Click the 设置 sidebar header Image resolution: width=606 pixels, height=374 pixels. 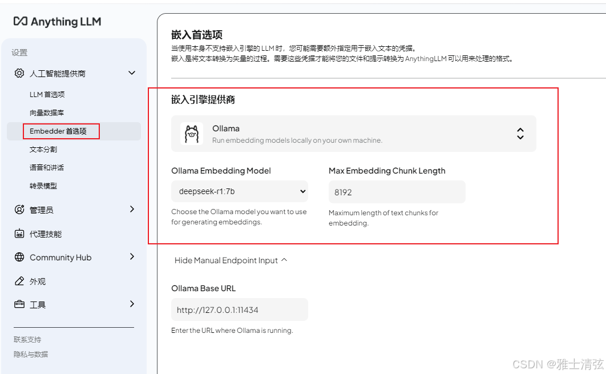click(x=19, y=53)
